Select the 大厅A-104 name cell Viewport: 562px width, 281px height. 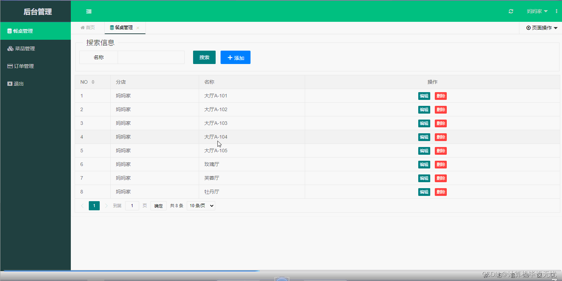(252, 137)
